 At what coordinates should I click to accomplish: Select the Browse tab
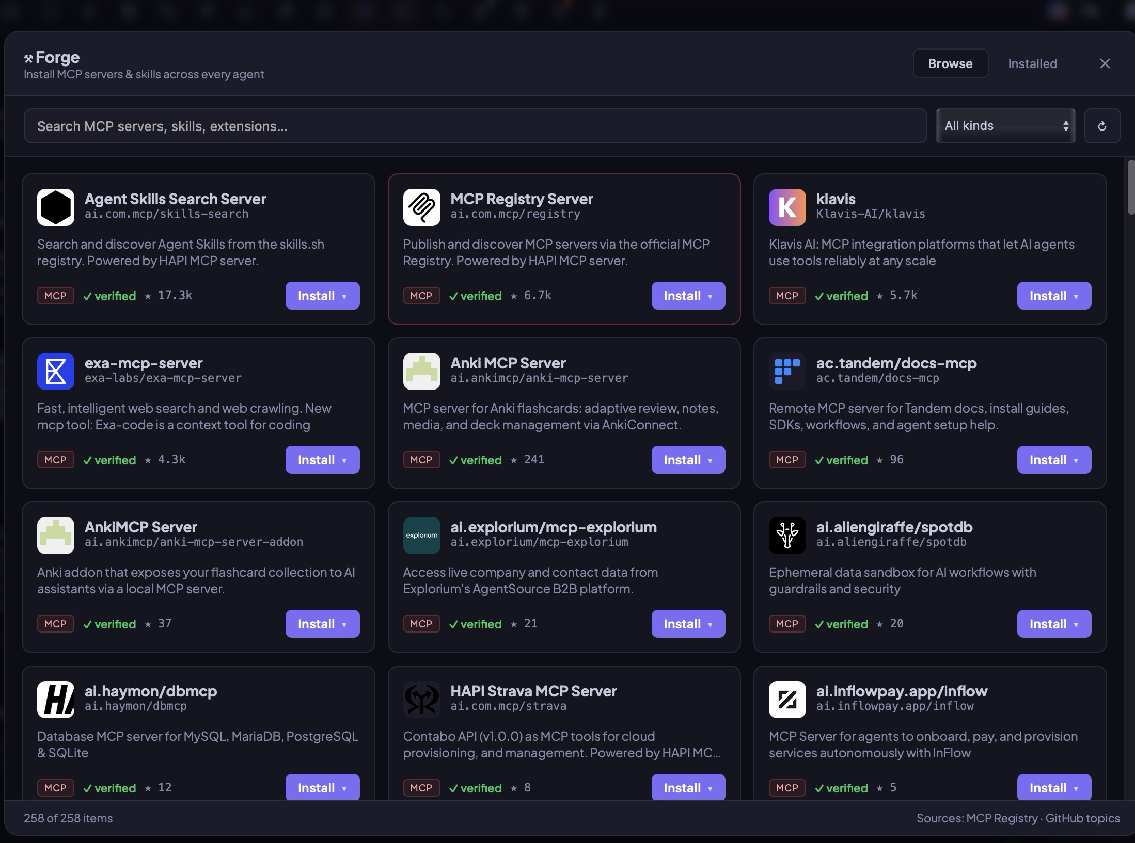click(950, 63)
